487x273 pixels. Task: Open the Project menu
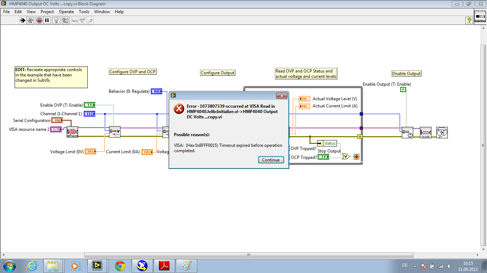coord(47,12)
